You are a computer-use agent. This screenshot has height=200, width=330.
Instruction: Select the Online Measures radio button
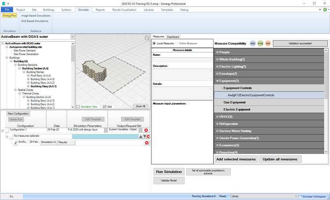[x=176, y=43]
